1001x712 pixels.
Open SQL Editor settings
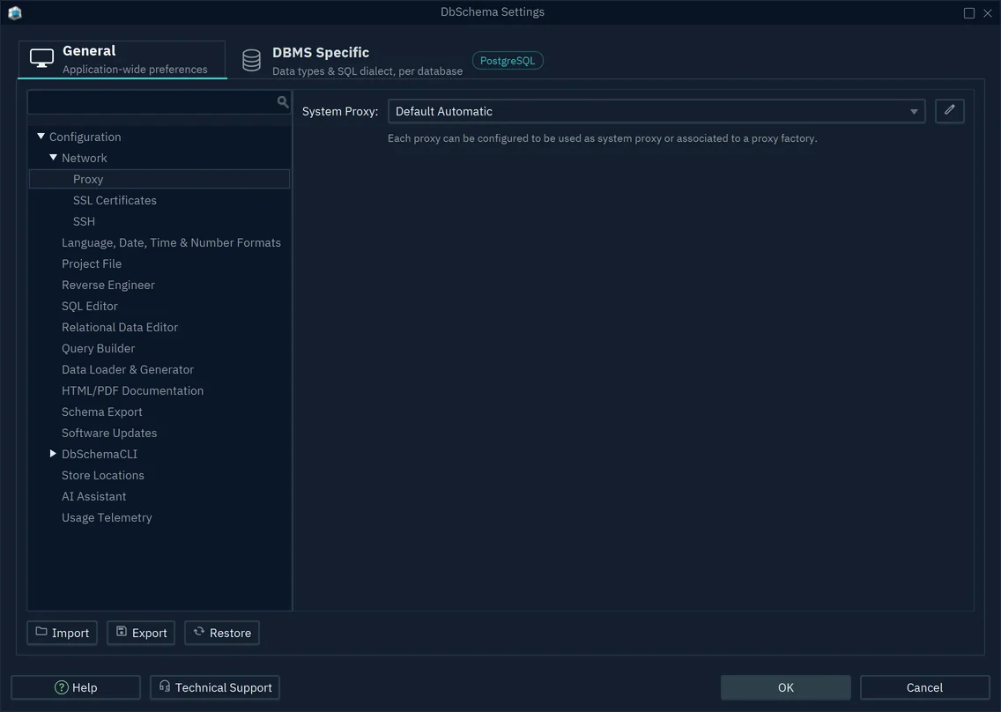point(89,306)
